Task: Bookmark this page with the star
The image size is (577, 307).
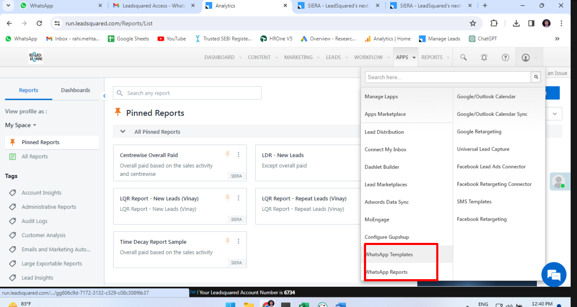Action: pos(473,23)
